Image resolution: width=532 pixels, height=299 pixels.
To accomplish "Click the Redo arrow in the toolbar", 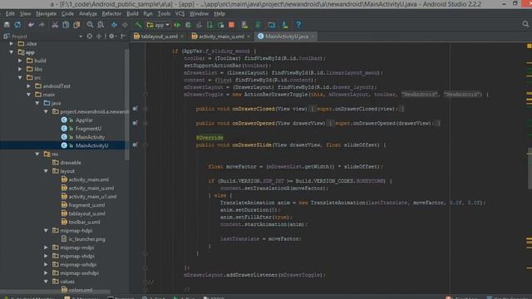I will tap(42, 25).
